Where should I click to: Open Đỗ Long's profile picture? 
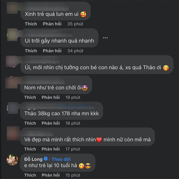[x=12, y=160]
